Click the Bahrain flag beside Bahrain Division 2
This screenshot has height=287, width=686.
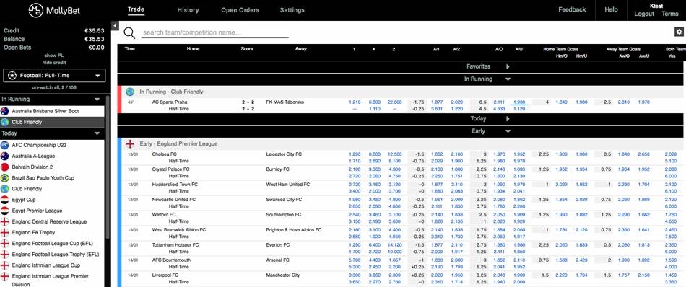(x=5, y=167)
